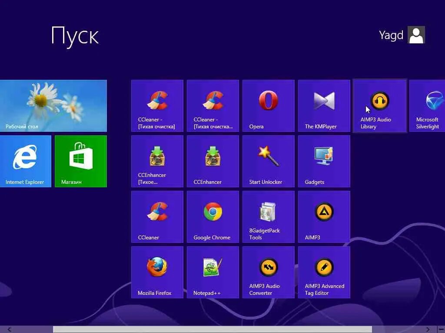Launch the plain CCleaner tile
445x333 pixels.
coord(157,217)
